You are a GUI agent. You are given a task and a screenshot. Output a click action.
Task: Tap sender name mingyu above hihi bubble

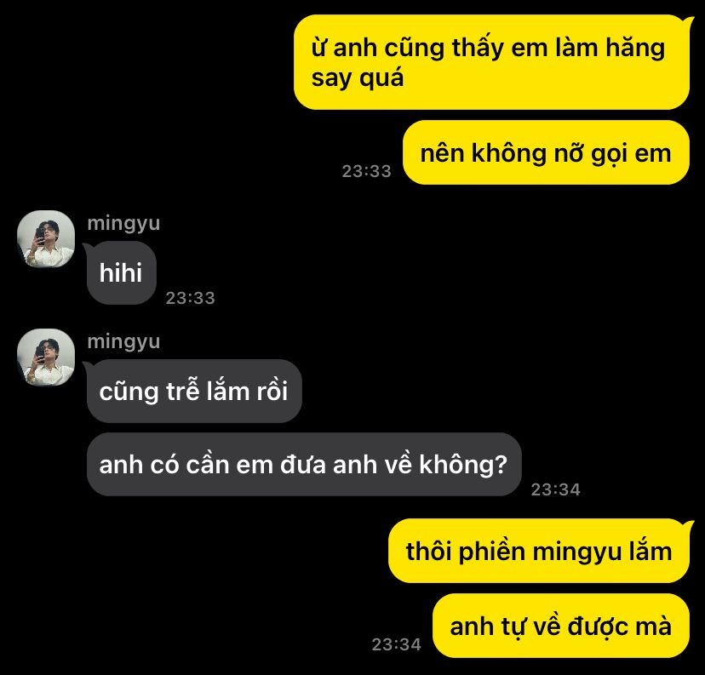tap(123, 224)
